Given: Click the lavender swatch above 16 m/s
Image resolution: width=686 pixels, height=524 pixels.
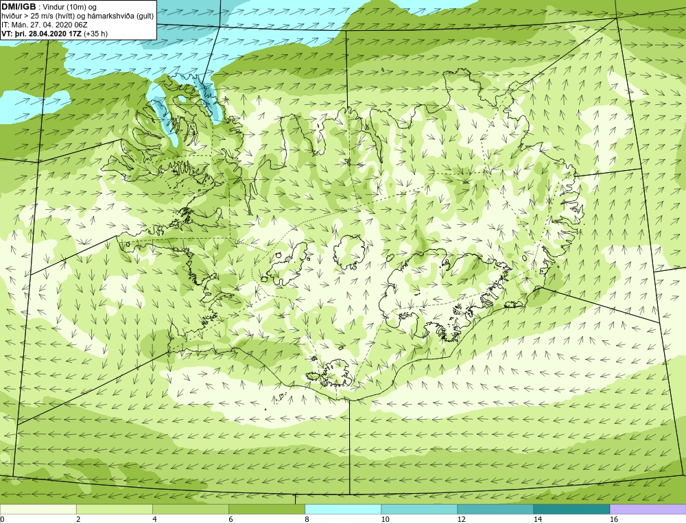Looking at the screenshot, I should [648, 509].
